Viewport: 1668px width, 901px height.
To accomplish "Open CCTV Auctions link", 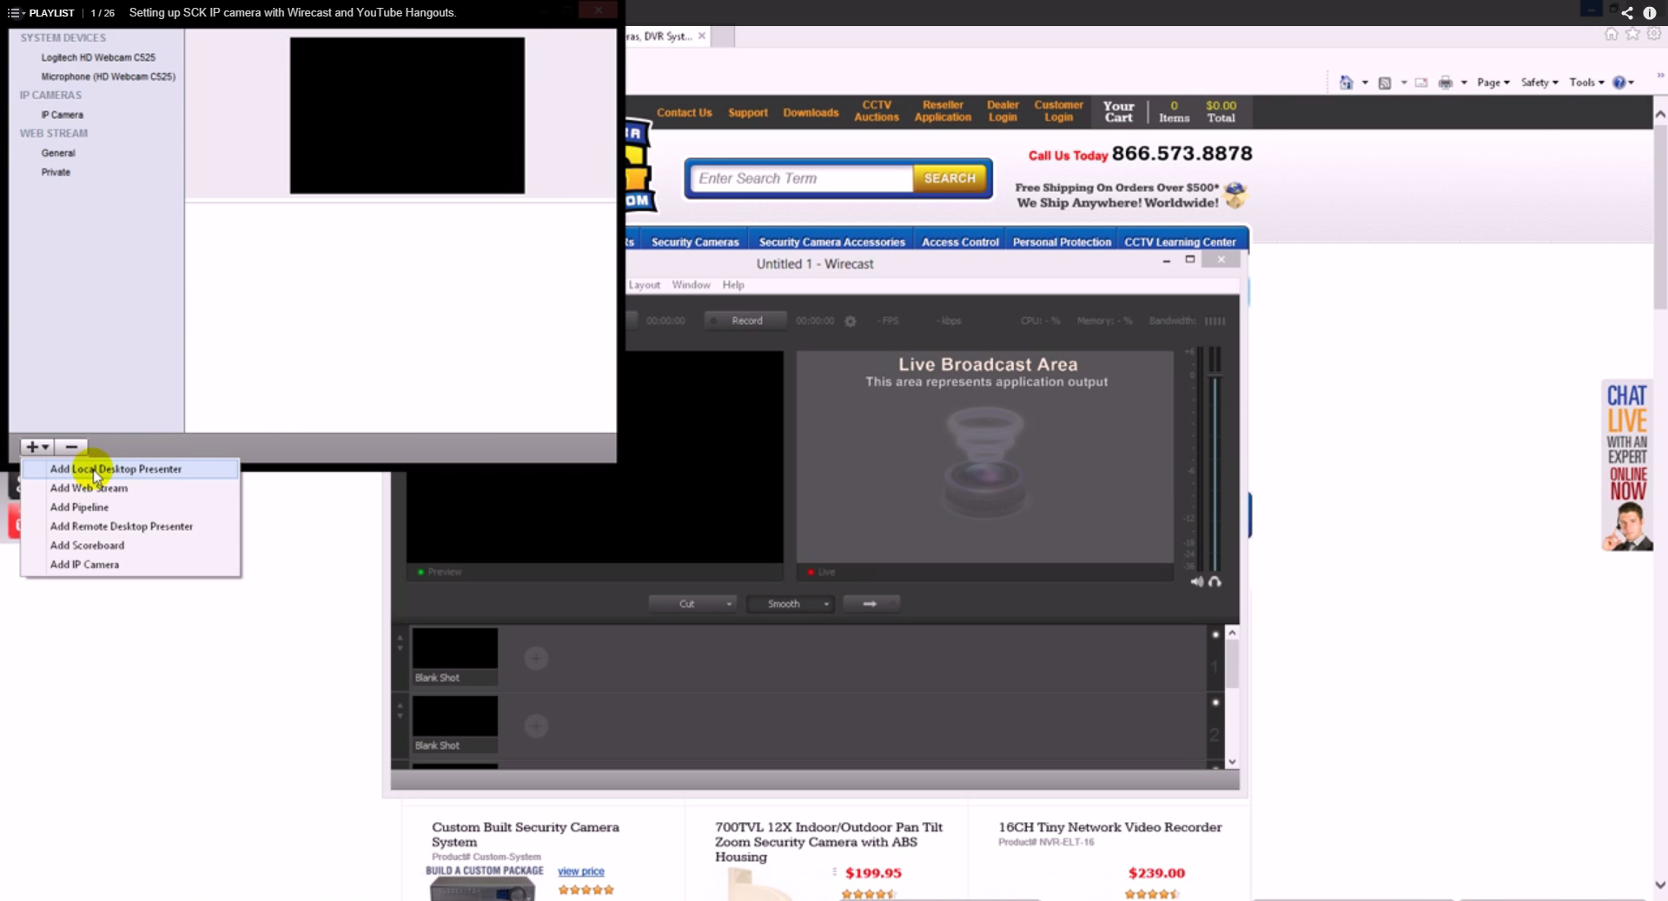I will (x=877, y=111).
